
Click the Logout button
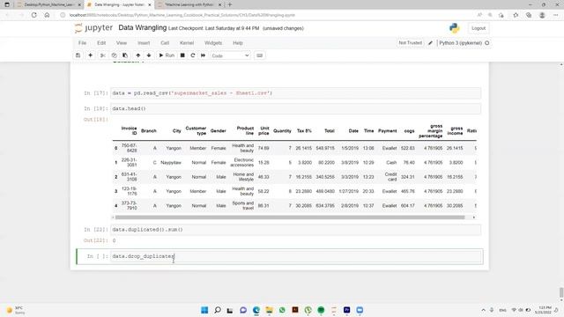click(479, 28)
